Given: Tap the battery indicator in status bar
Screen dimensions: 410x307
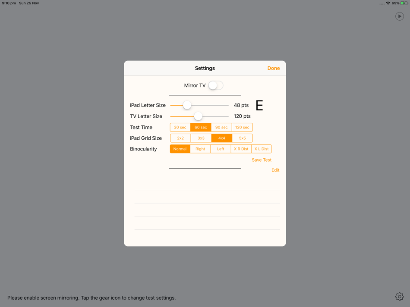Looking at the screenshot, I should (x=404, y=3).
